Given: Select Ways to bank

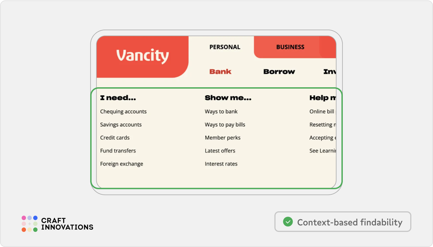Looking at the screenshot, I should [221, 111].
